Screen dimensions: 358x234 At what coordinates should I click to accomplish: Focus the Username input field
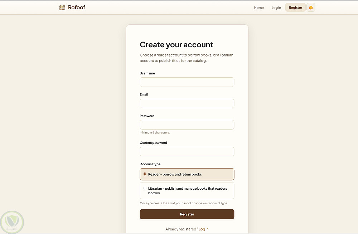point(187,82)
